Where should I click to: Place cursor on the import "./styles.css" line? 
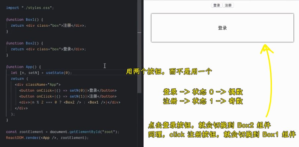point(30,7)
